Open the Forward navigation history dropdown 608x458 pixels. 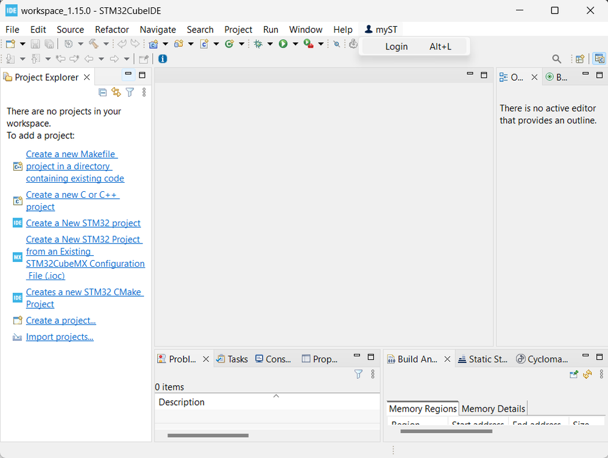[x=126, y=59]
